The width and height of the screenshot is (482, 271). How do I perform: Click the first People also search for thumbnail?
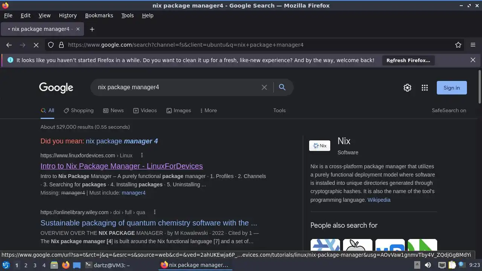[325, 245]
